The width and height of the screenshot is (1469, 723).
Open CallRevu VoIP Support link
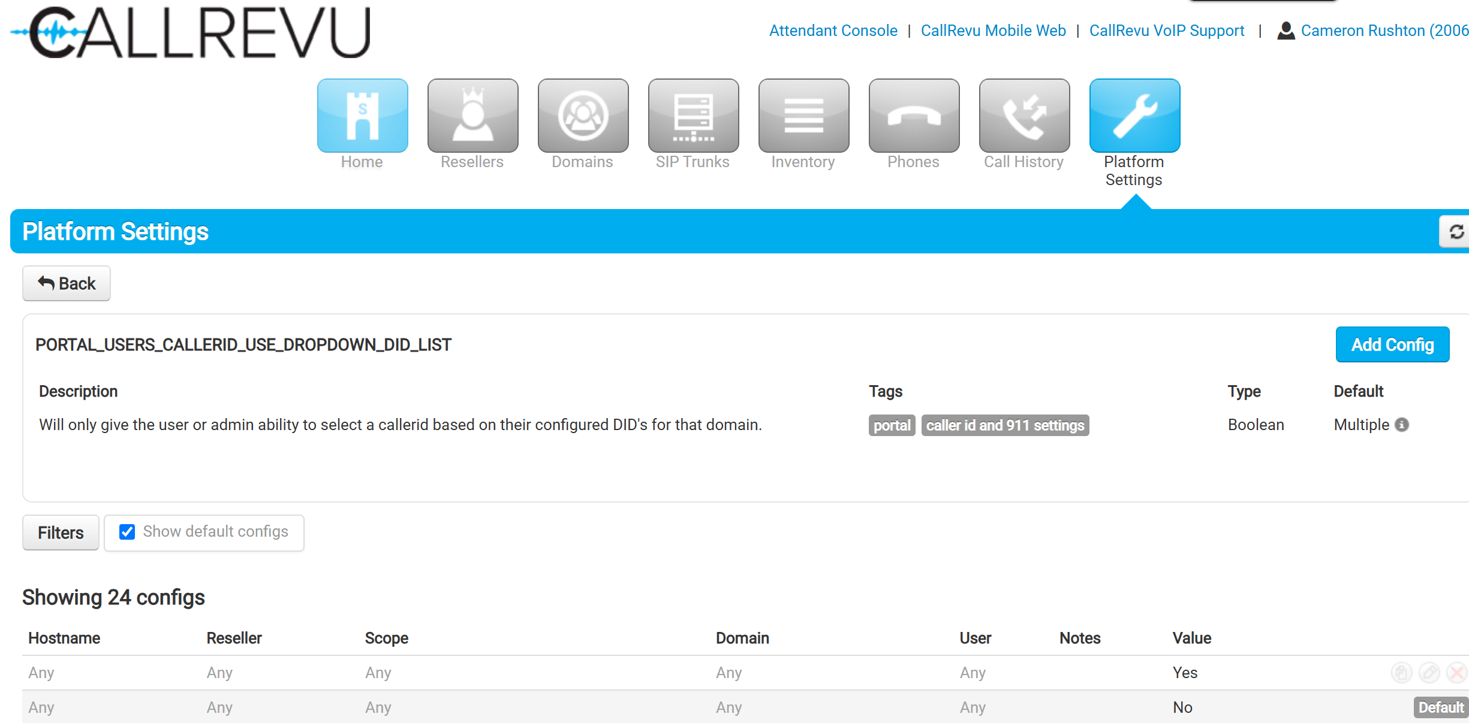[1166, 31]
